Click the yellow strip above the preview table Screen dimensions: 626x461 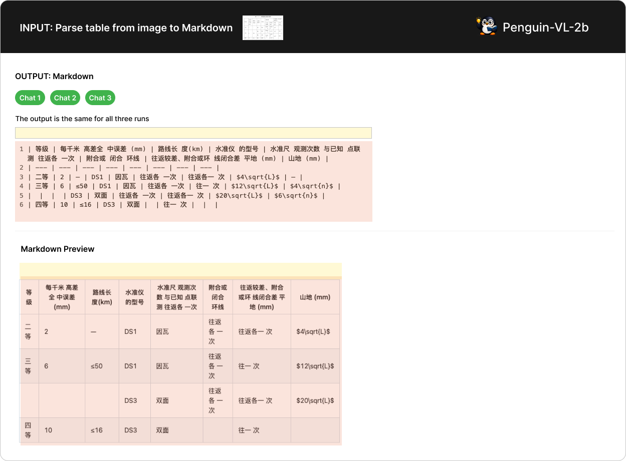(x=180, y=269)
